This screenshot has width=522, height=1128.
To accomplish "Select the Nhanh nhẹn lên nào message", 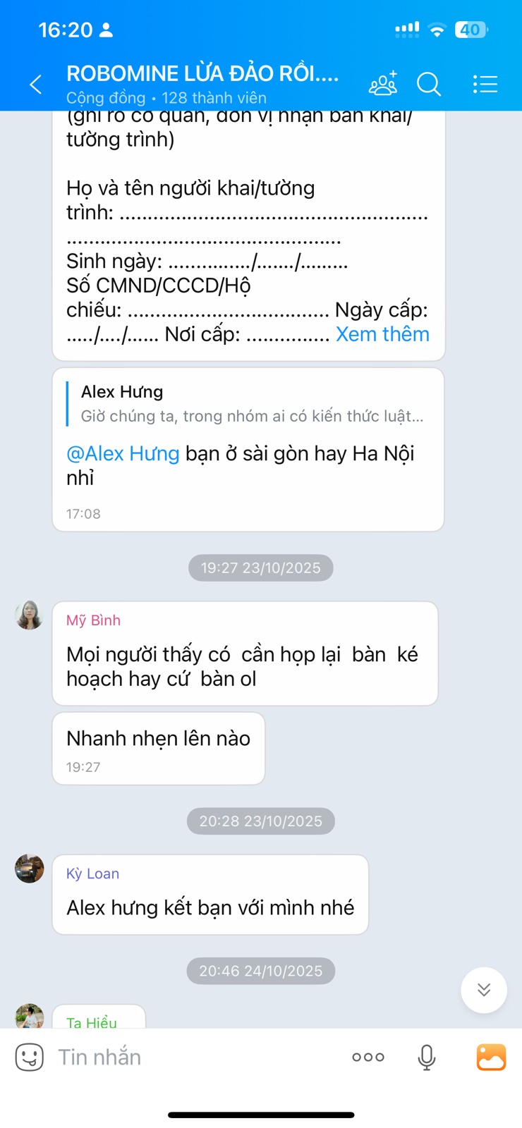I will tap(159, 748).
